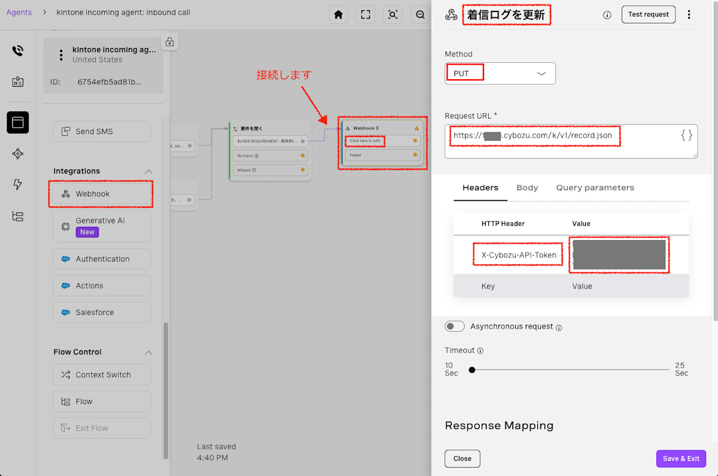718x476 pixels.
Task: Click Save & Exit
Action: [681, 459]
